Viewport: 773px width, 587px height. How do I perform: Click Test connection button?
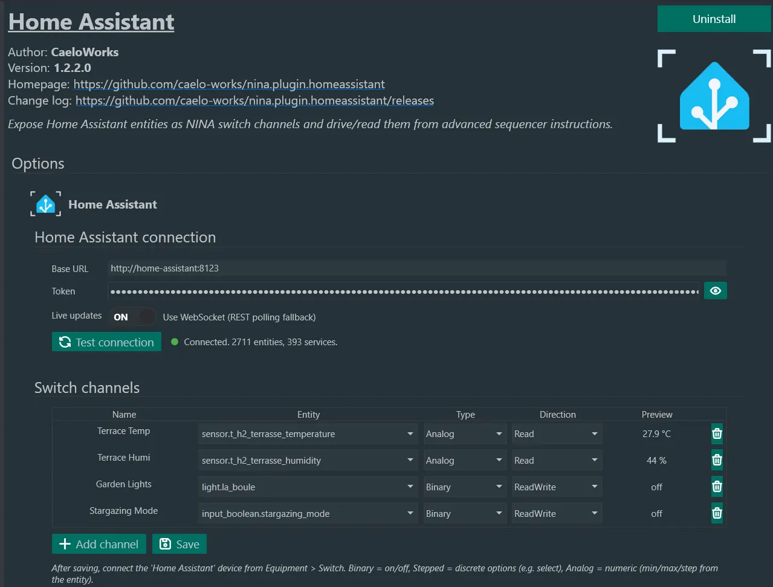pyautogui.click(x=106, y=342)
